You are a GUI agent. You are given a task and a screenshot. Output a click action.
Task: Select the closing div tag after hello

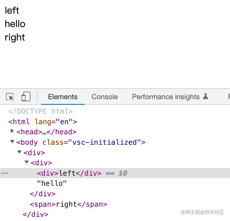(43, 194)
